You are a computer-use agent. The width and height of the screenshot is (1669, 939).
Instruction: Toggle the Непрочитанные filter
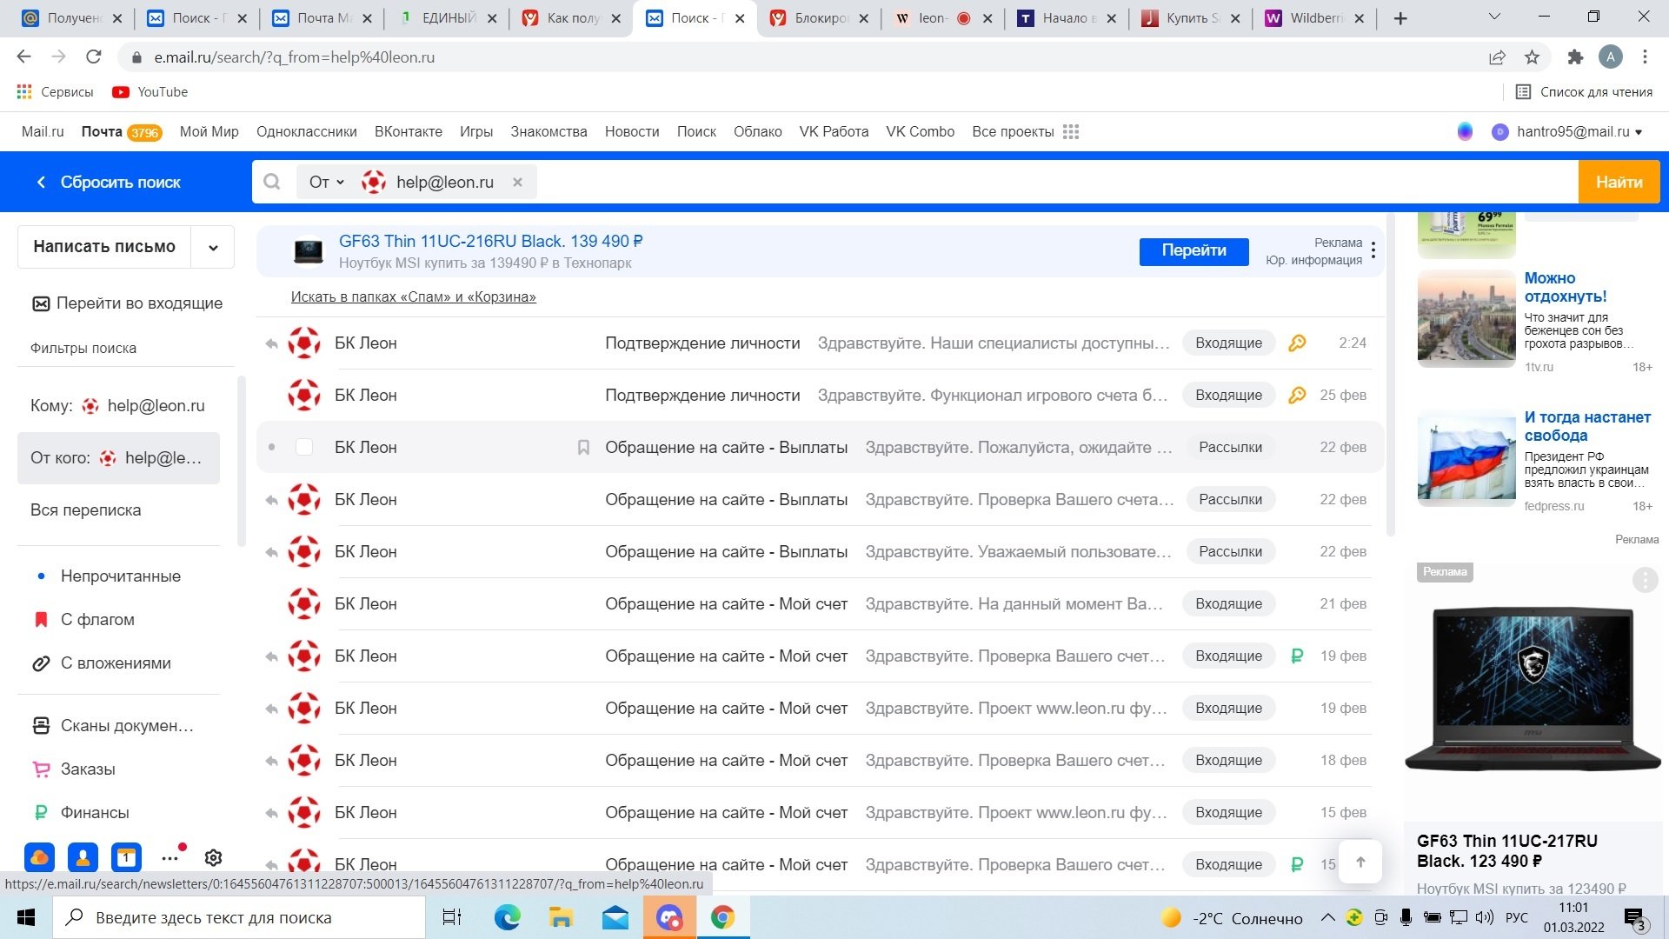121,576
